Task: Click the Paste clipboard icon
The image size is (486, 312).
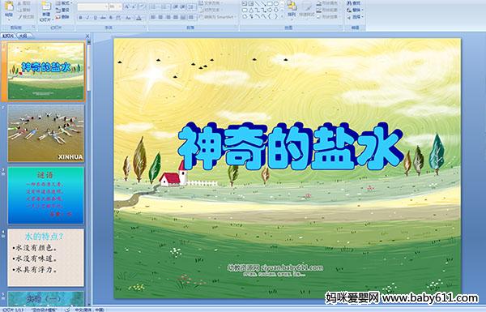Action: click(x=9, y=6)
